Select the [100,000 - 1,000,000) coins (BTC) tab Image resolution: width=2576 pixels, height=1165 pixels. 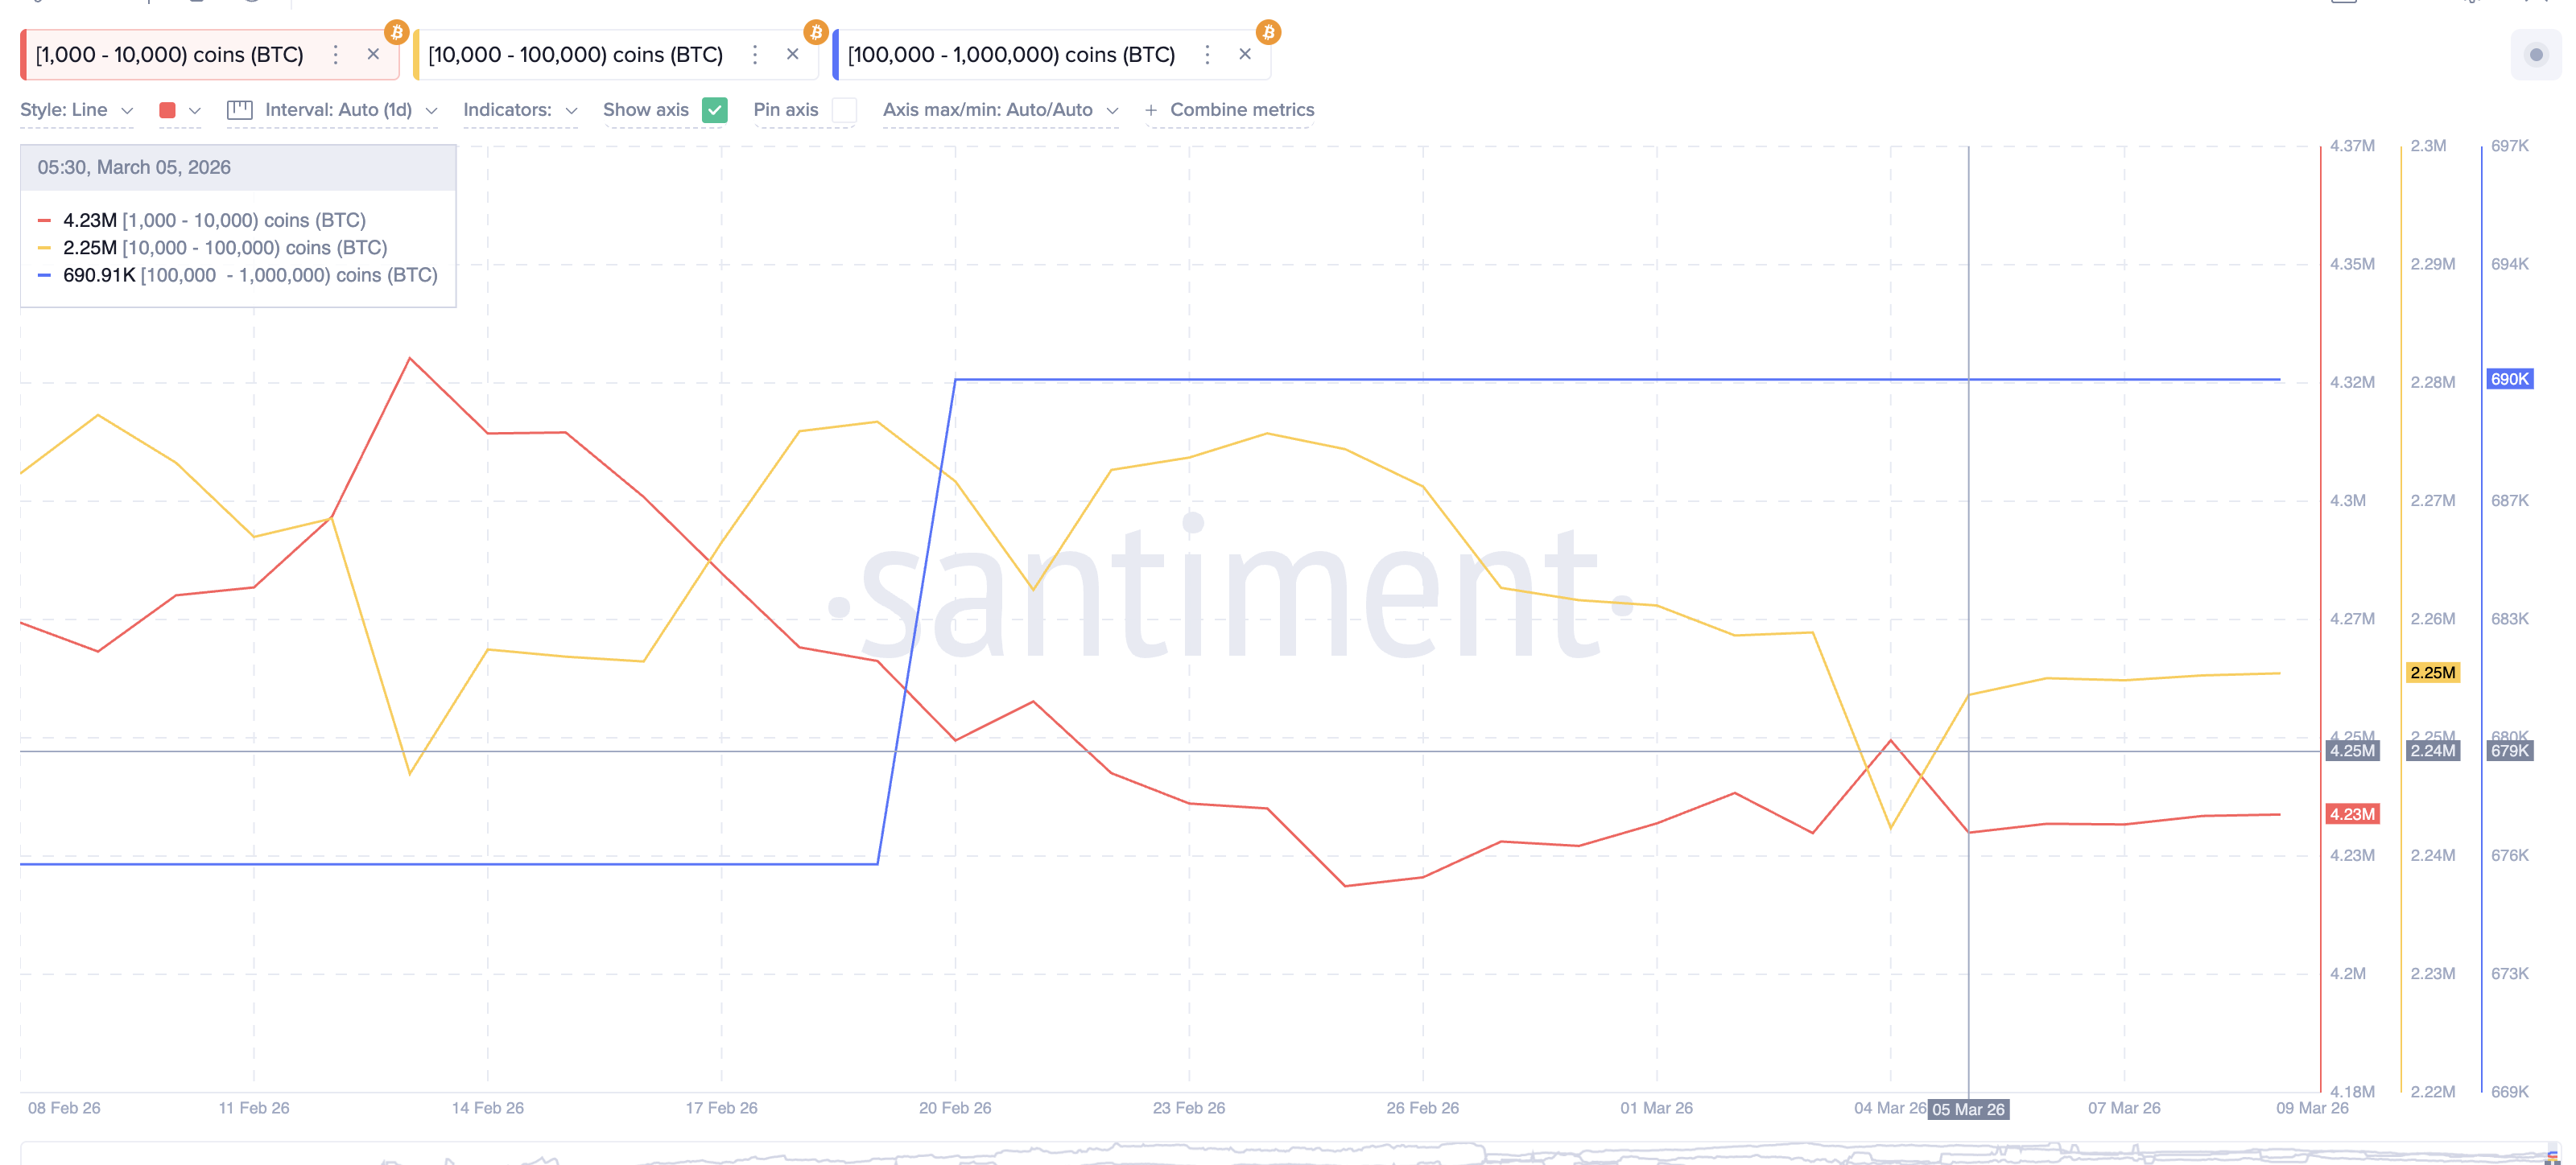1010,55
